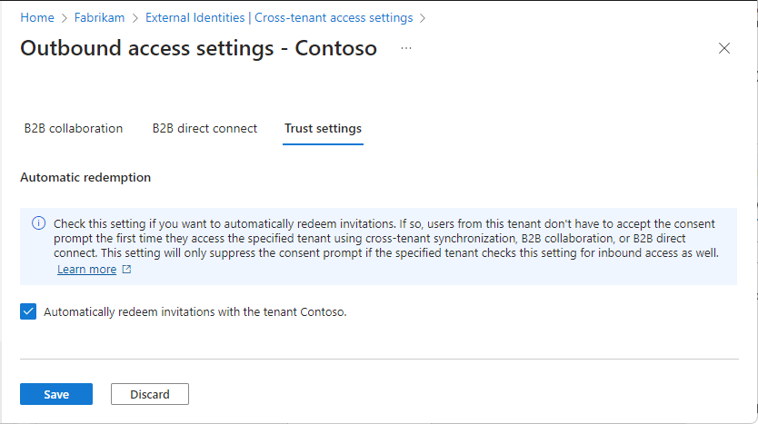758x424 pixels.
Task: Open External Identities Cross-tenant access settings breadcrumb
Action: (x=278, y=17)
